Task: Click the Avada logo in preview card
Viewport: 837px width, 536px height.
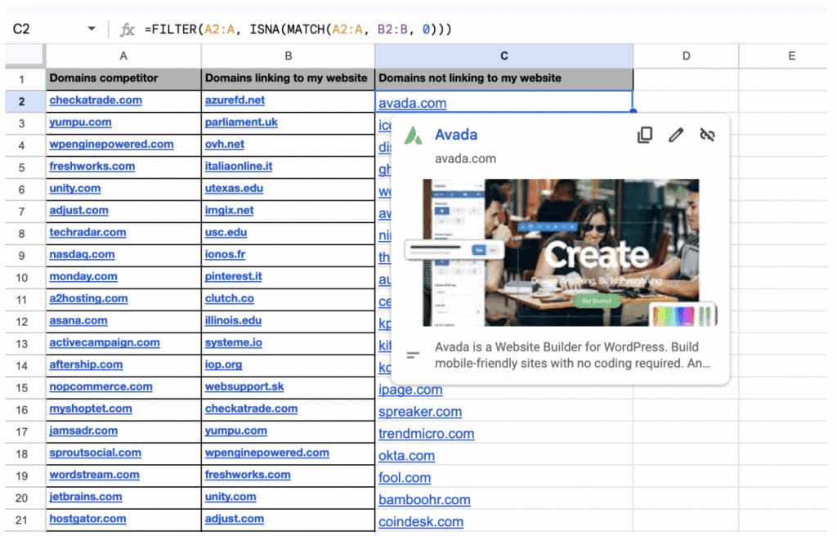Action: [x=413, y=135]
